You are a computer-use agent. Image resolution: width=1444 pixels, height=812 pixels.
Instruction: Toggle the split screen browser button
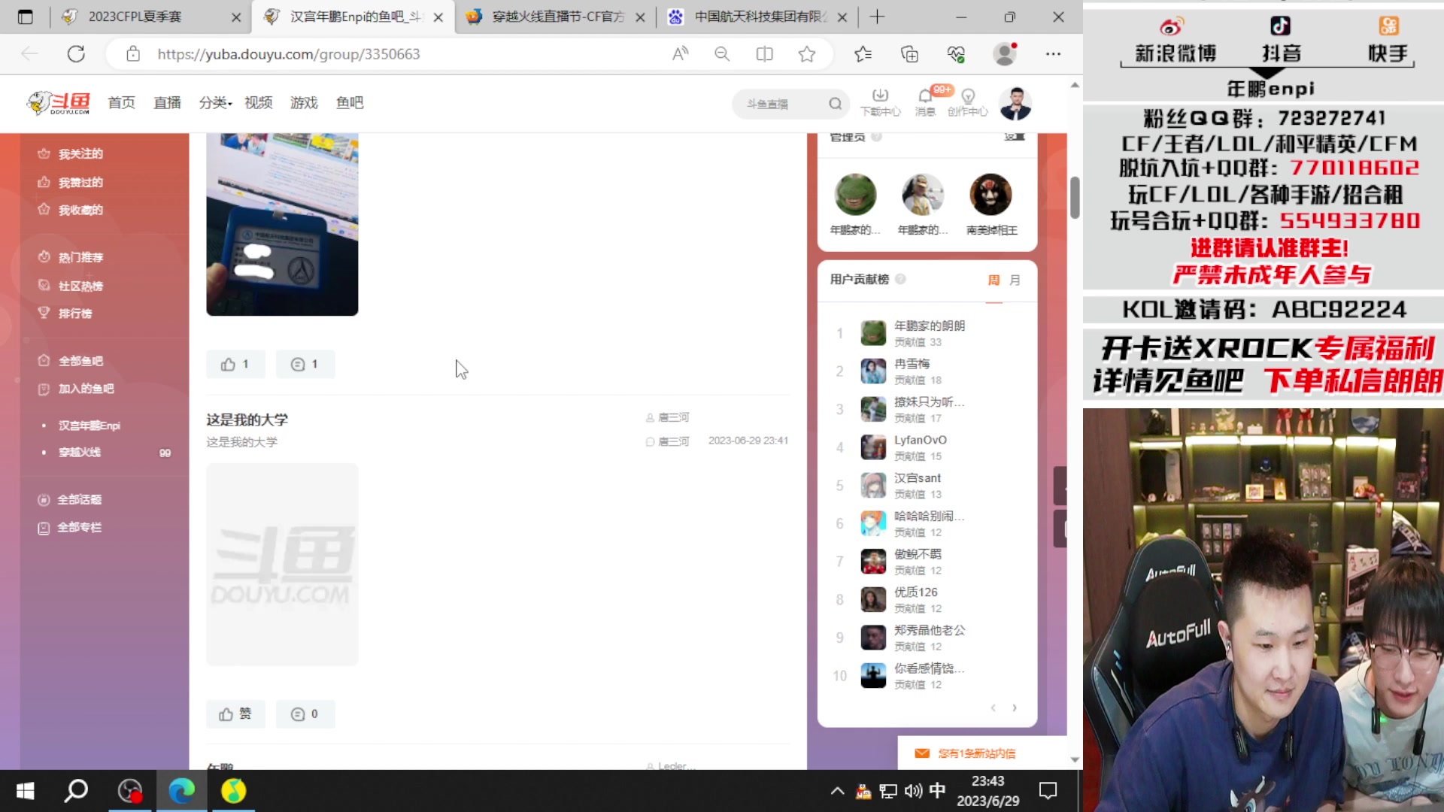click(764, 54)
